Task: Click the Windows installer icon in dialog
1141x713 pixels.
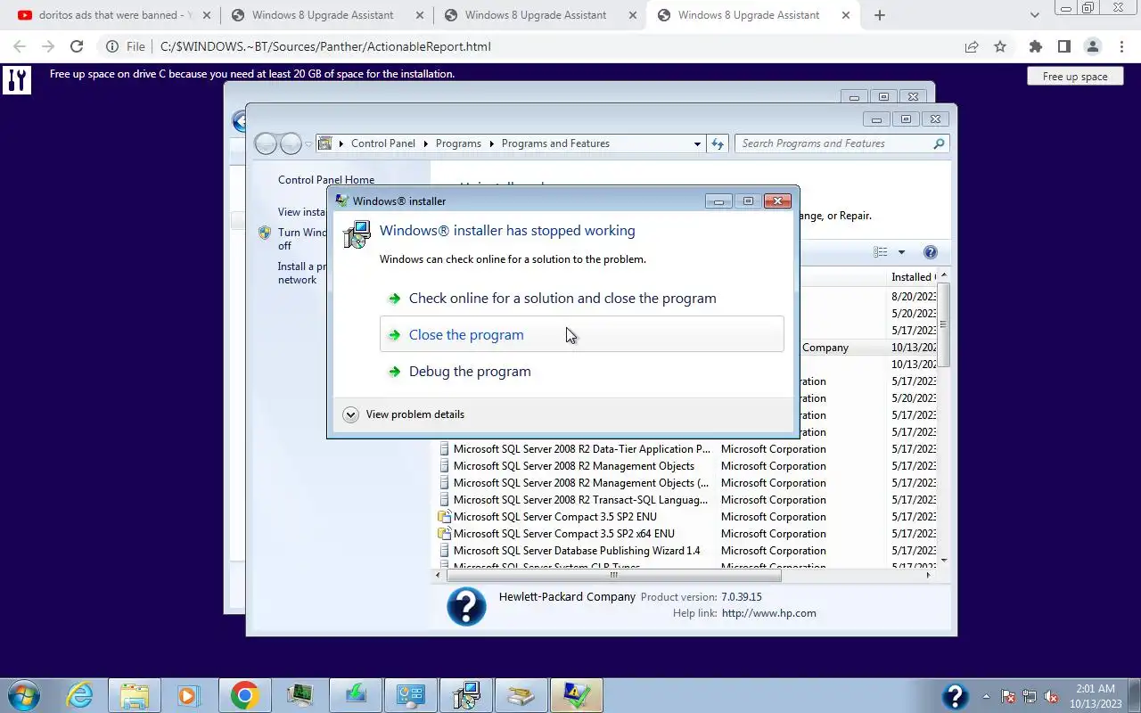Action: click(x=357, y=234)
